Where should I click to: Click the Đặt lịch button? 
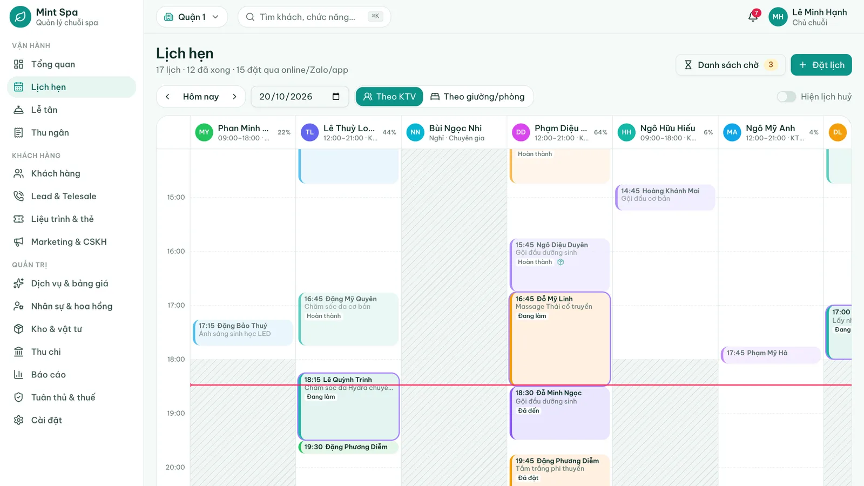[821, 65]
